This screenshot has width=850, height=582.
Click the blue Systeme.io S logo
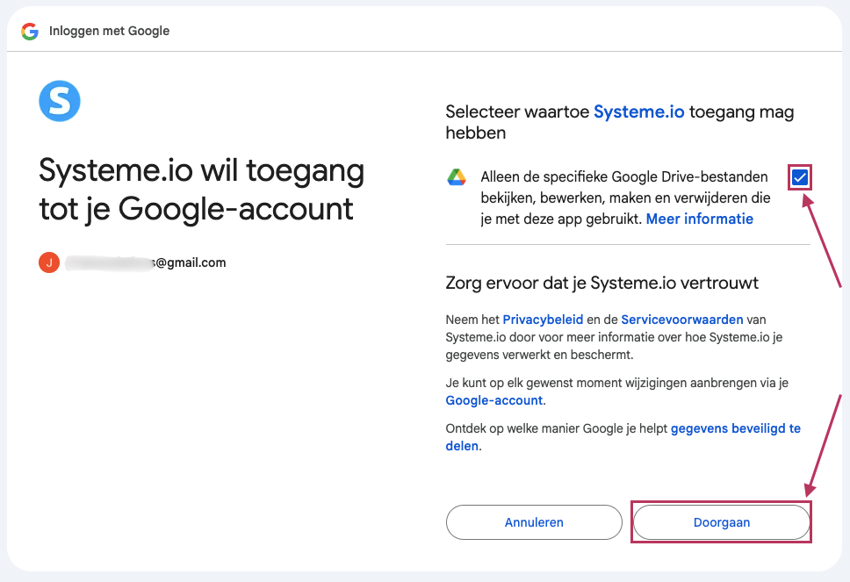point(60,101)
